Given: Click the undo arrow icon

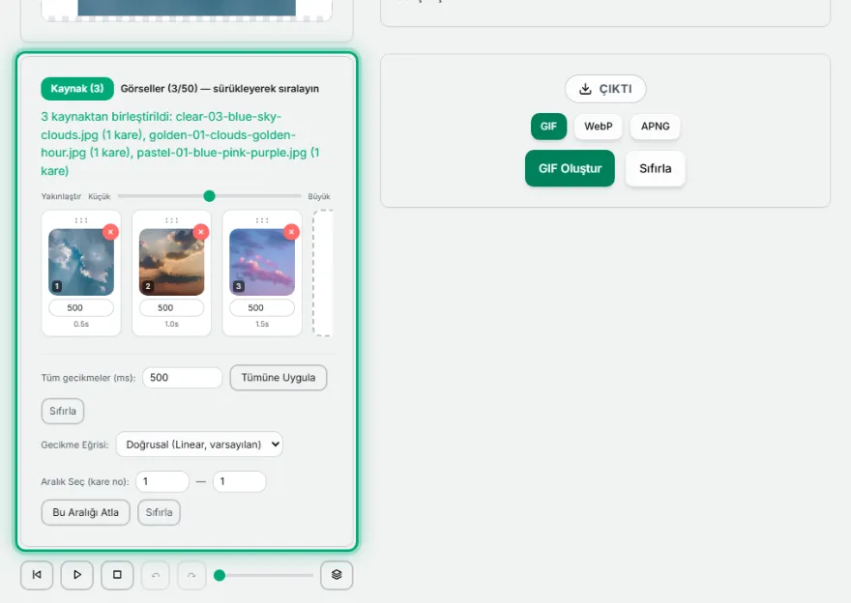Looking at the screenshot, I should 156,575.
